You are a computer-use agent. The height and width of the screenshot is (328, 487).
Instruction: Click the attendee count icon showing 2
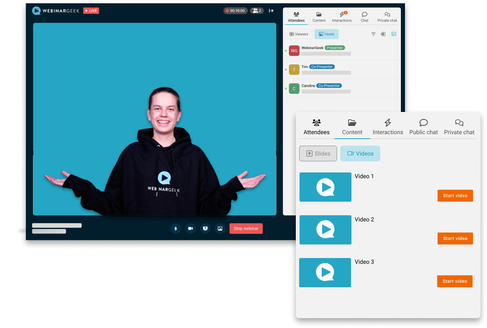pyautogui.click(x=257, y=11)
